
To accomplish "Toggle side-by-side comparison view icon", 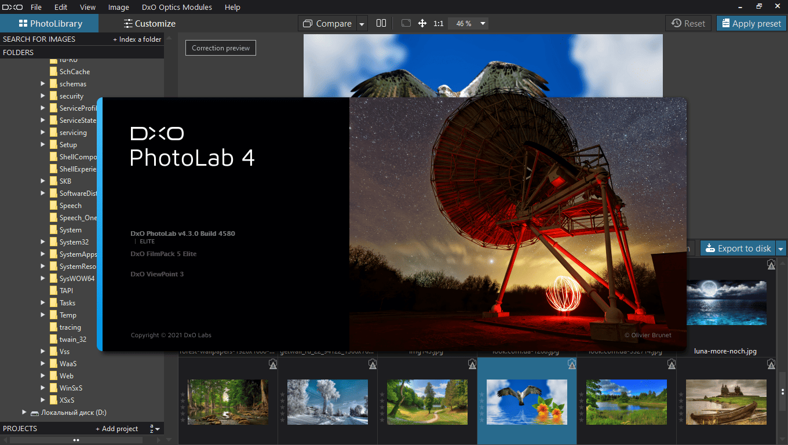I will click(381, 23).
